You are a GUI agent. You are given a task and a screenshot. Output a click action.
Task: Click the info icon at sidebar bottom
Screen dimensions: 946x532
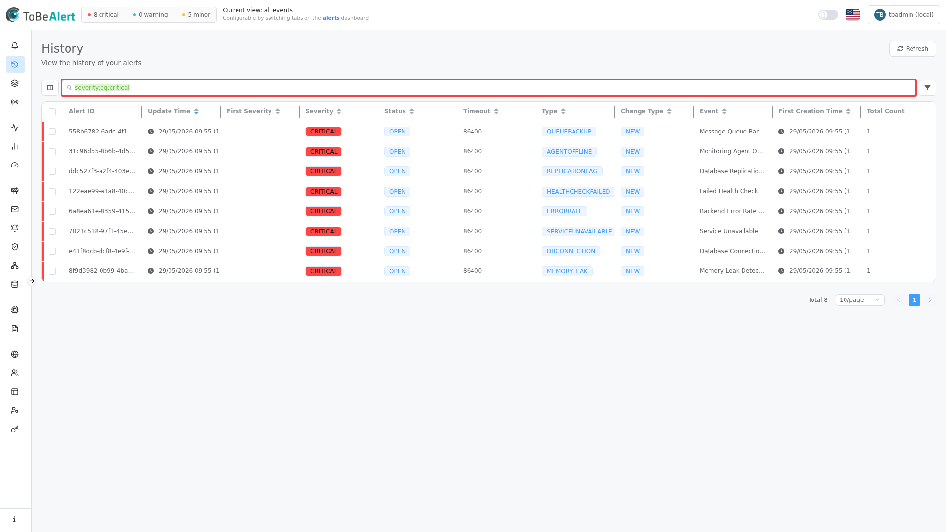click(15, 519)
